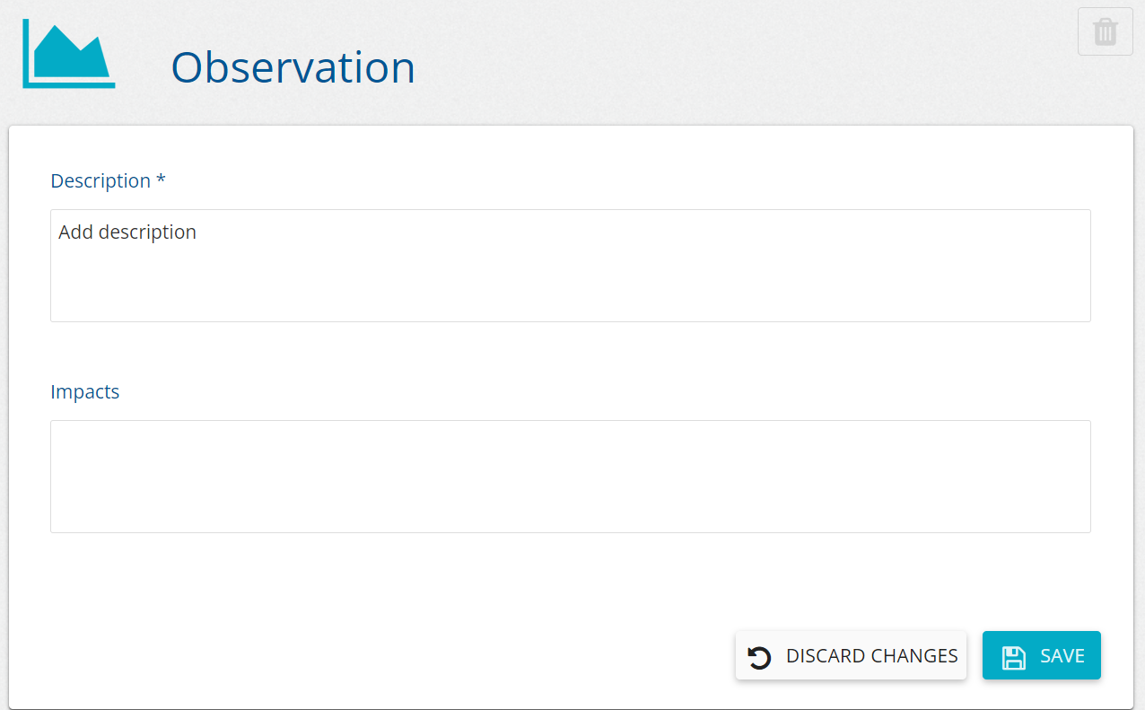1145x710 pixels.
Task: Click the trash delete icon
Action: [x=1105, y=32]
